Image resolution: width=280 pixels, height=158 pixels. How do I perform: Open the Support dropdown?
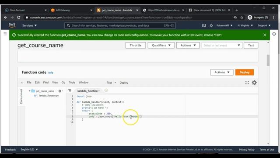pyautogui.click(x=264, y=25)
